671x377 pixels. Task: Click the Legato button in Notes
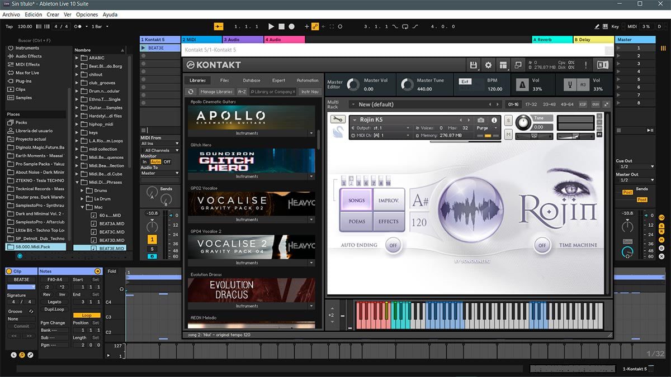point(54,302)
